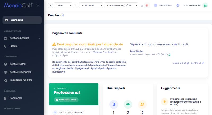Click the I tuoi rapporti heading
Viewport: 212px width, 115px height.
(x=116, y=88)
